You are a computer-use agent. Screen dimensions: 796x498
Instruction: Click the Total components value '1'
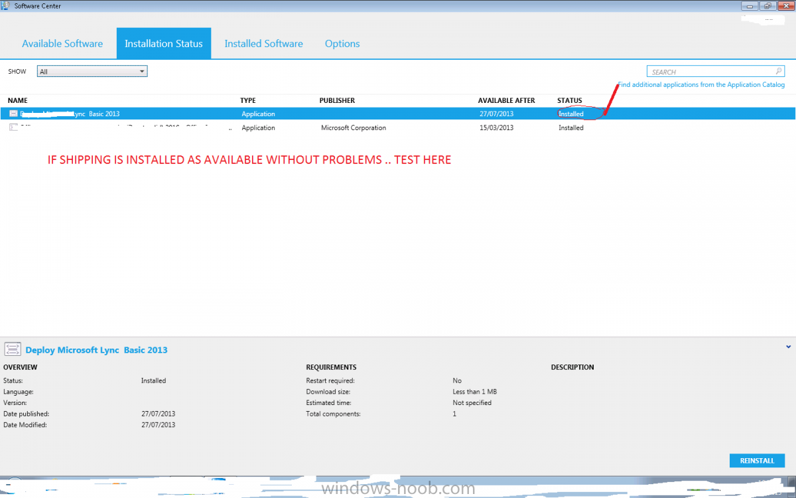pyautogui.click(x=455, y=414)
